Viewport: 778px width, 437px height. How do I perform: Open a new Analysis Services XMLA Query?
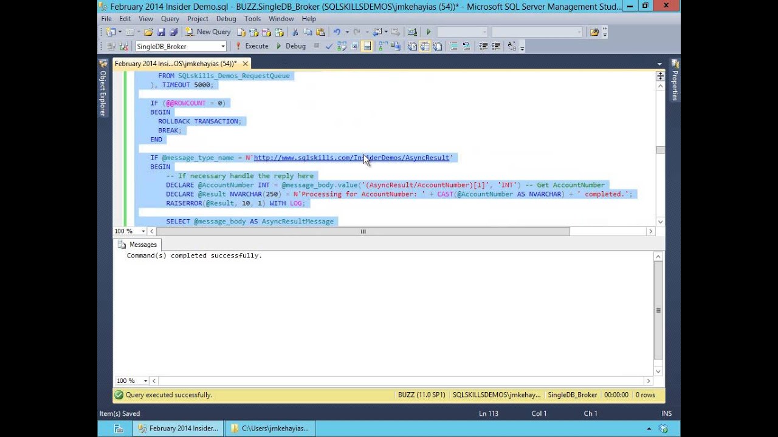click(x=278, y=32)
